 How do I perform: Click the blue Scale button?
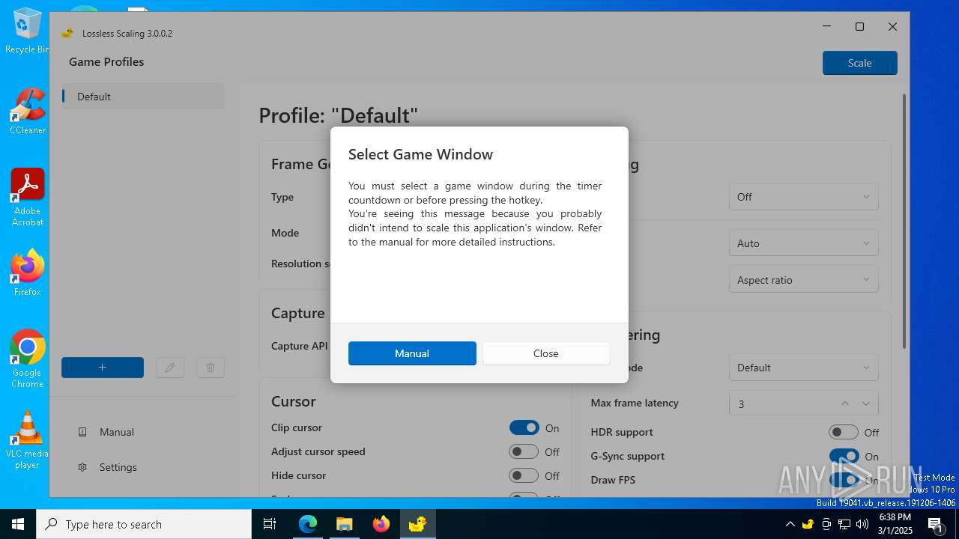(859, 63)
